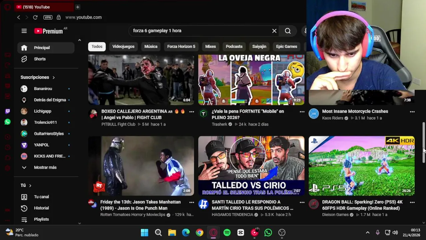This screenshot has height=240, width=426.
Task: Open PITBULL Fight Club channel avatar
Action: point(93,114)
